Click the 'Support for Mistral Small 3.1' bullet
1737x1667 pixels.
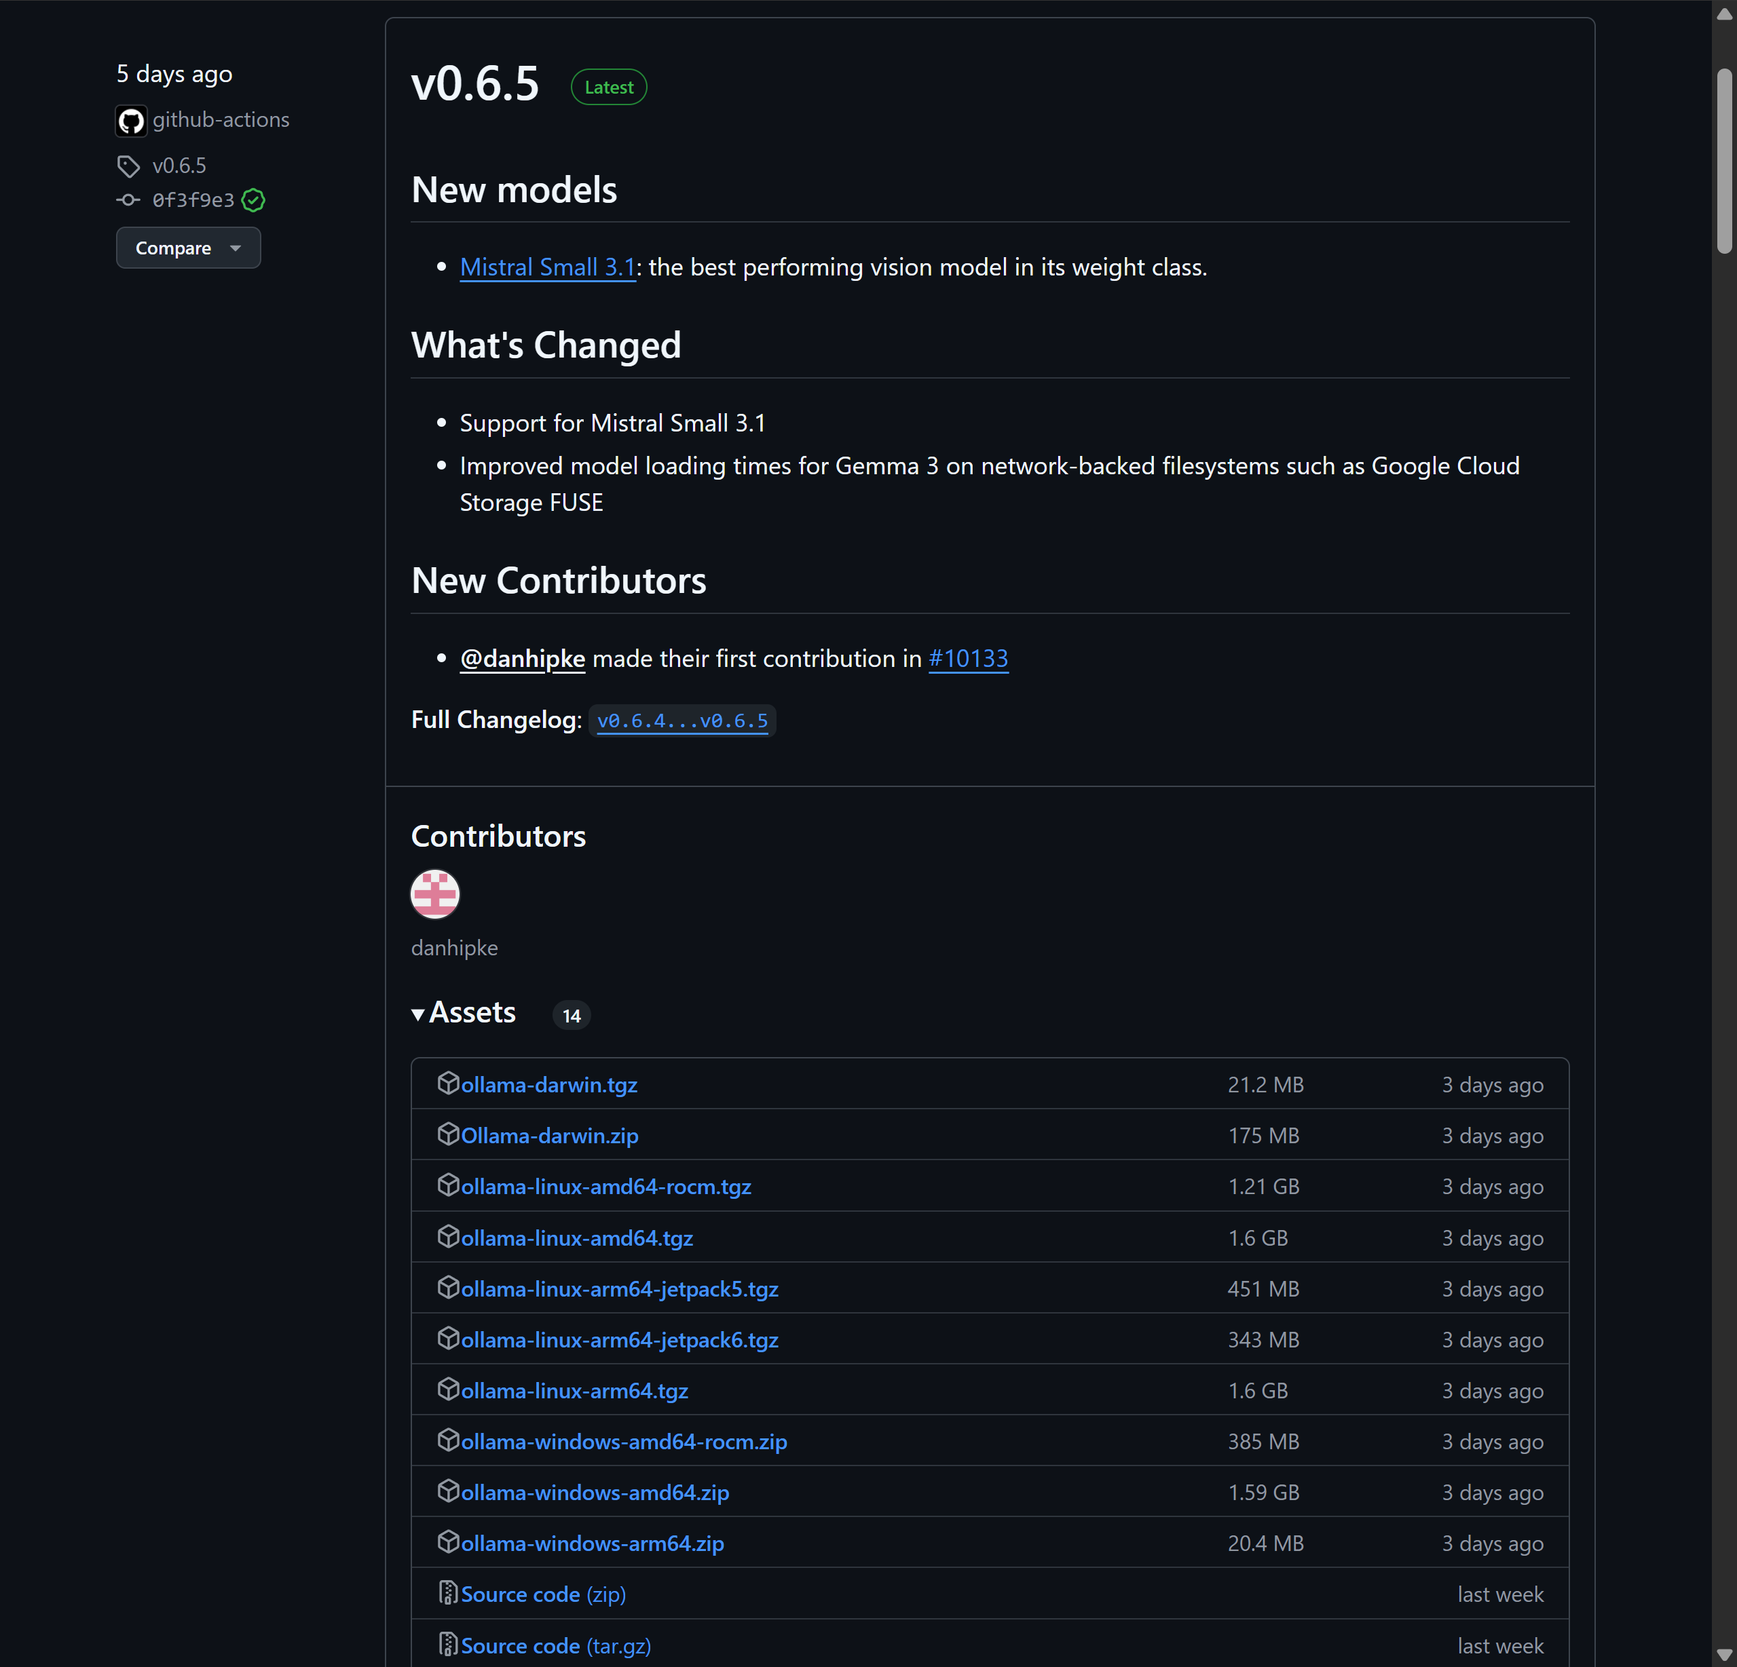(x=612, y=423)
